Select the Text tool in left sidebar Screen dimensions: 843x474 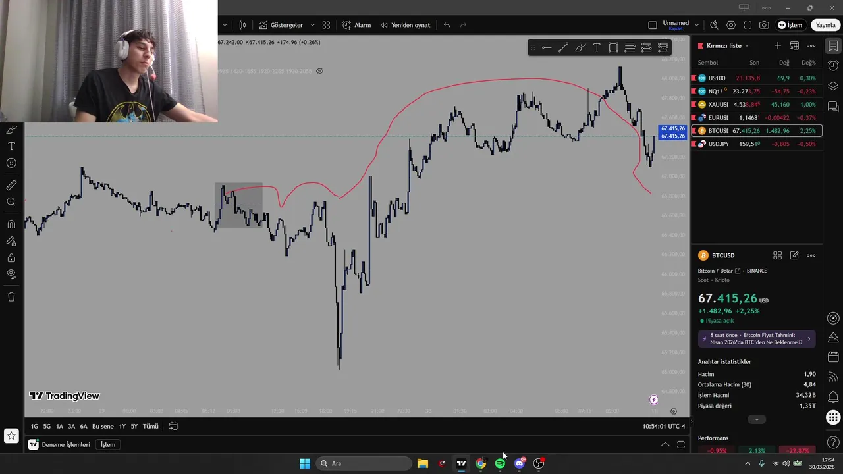click(11, 146)
